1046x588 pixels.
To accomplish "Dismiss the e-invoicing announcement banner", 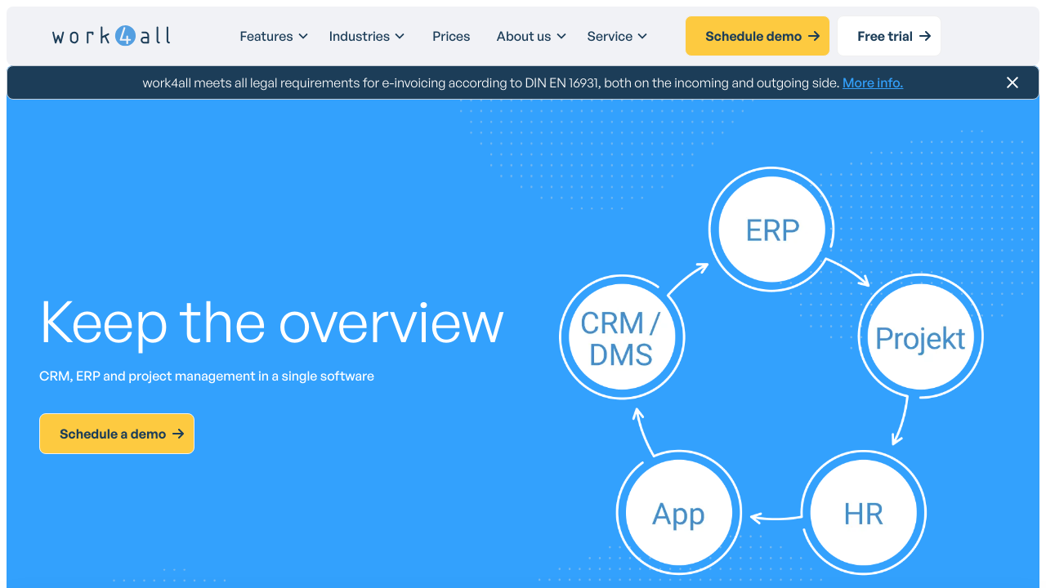I will 1012,82.
